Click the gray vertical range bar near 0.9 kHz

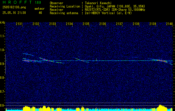[x=5, y=64]
